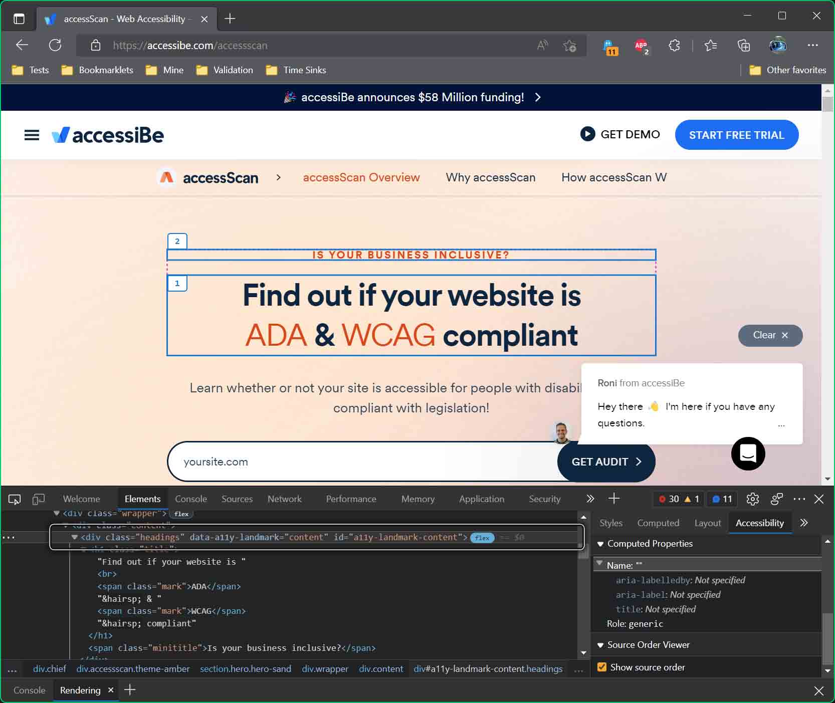Image resolution: width=835 pixels, height=703 pixels.
Task: Switch to the Application DevTools tab
Action: pos(482,499)
